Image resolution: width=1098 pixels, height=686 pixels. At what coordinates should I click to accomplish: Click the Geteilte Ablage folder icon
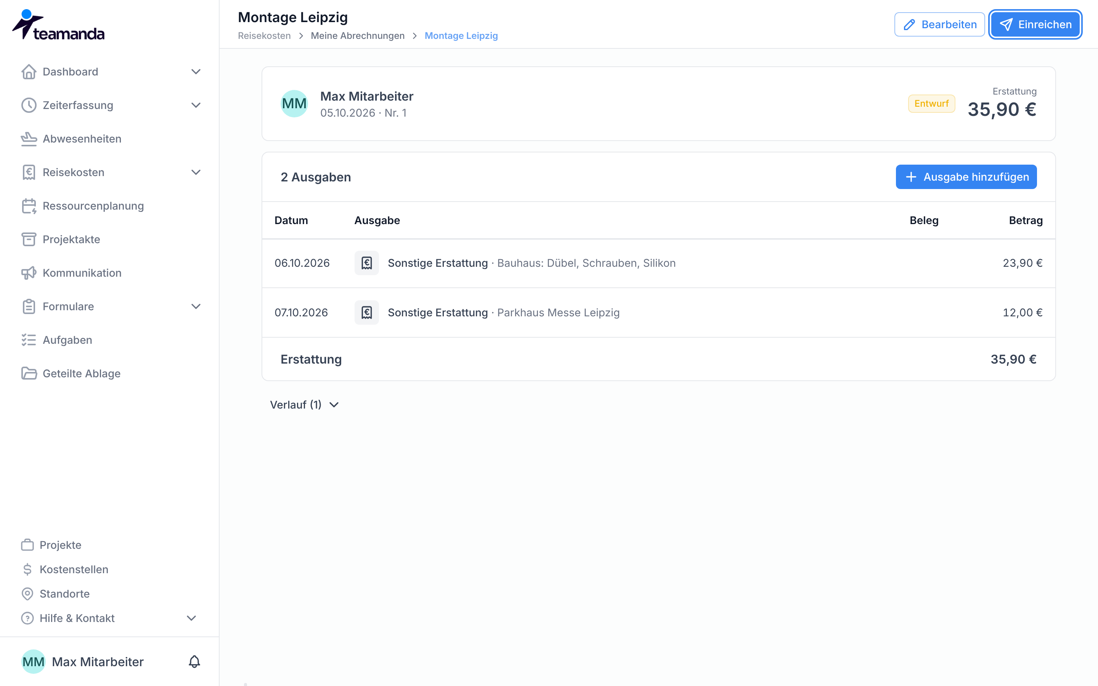click(x=29, y=374)
